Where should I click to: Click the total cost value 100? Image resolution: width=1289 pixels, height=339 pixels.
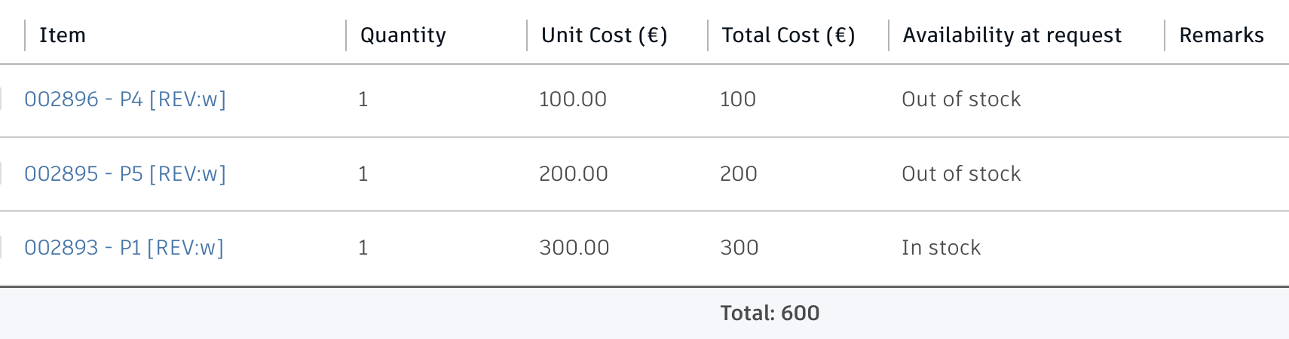[x=738, y=99]
